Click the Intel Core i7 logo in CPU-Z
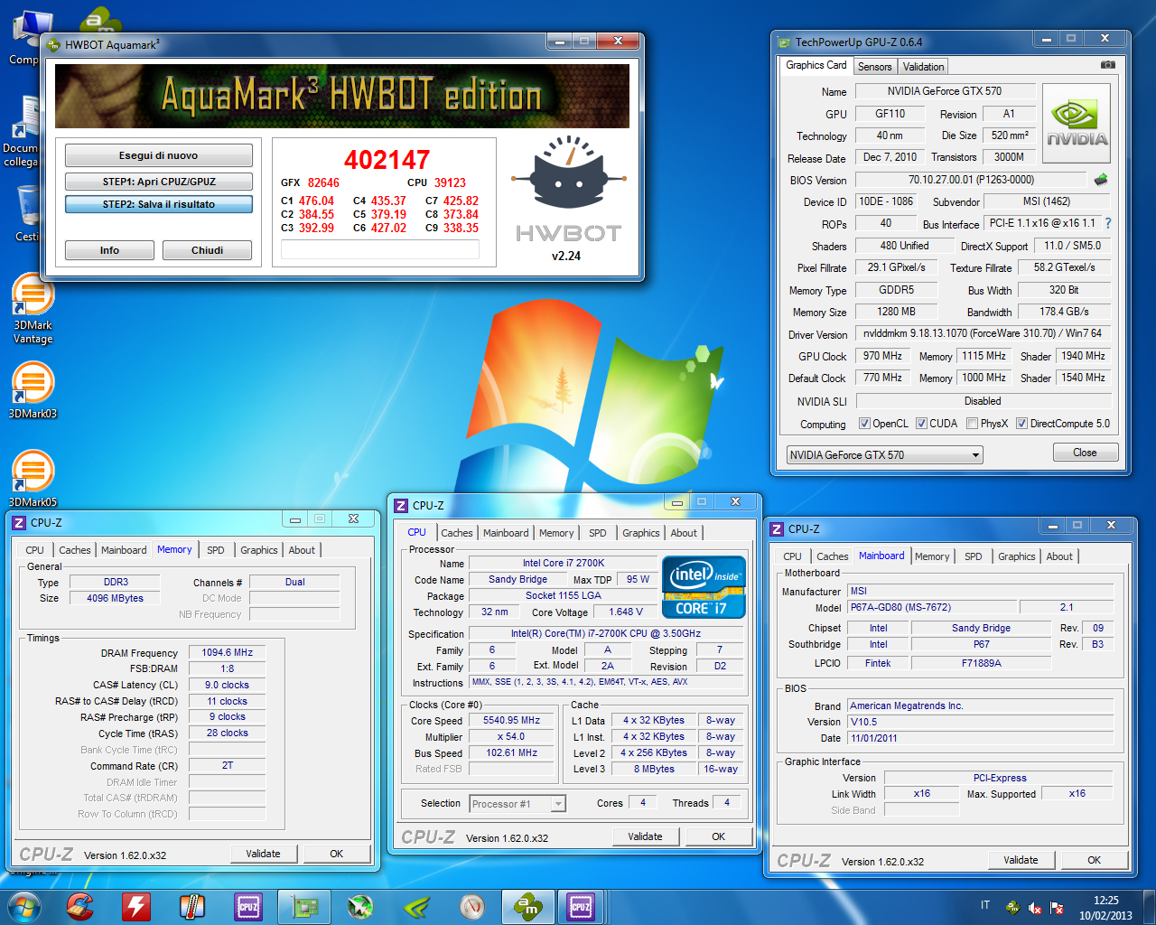This screenshot has height=925, width=1156. click(x=704, y=587)
